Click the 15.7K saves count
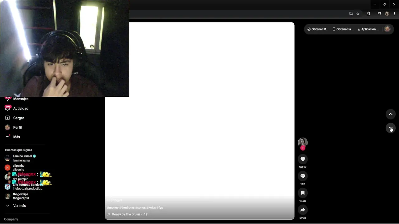The image size is (399, 224). point(303,201)
